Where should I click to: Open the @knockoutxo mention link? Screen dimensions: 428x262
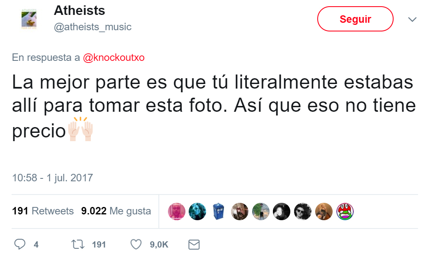pyautogui.click(x=114, y=58)
